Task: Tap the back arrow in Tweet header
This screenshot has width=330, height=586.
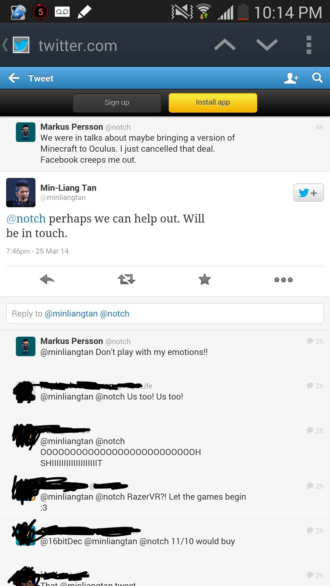Action: tap(14, 78)
